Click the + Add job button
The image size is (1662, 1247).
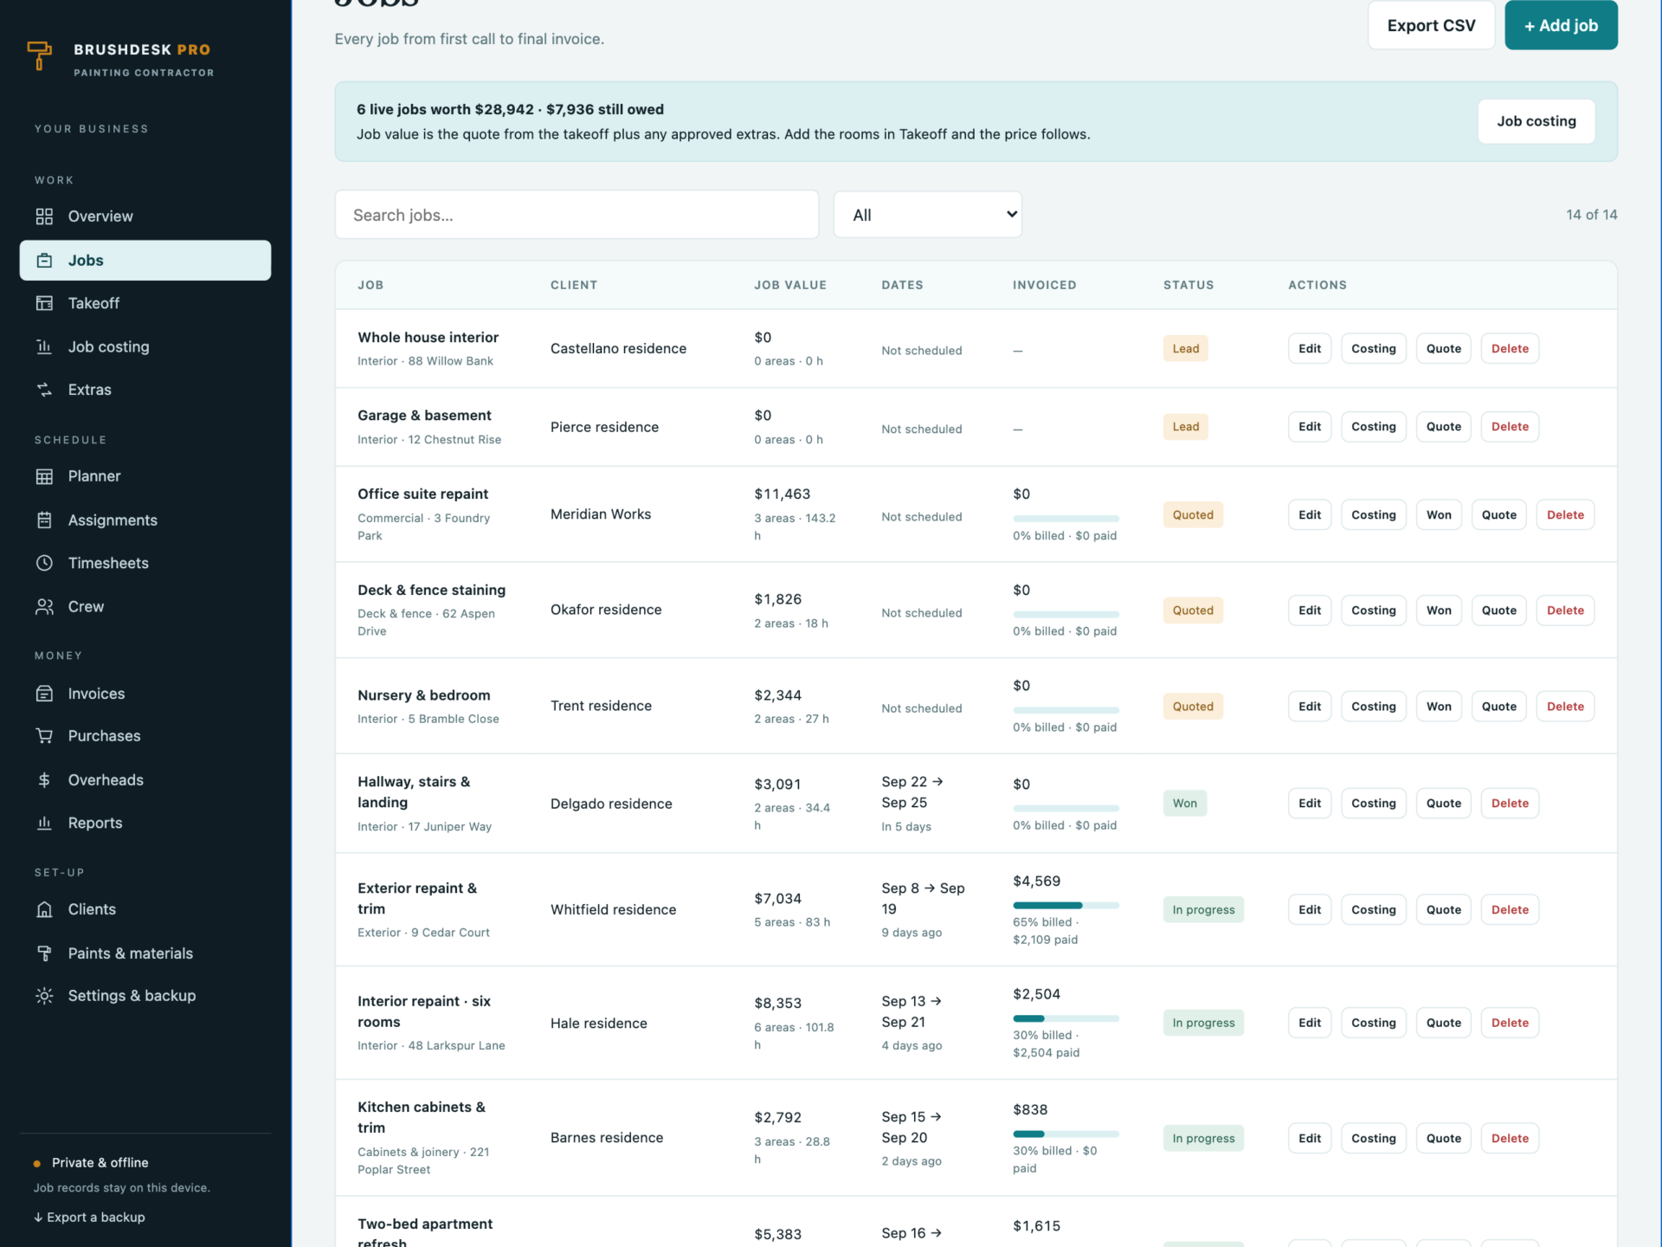pos(1561,25)
